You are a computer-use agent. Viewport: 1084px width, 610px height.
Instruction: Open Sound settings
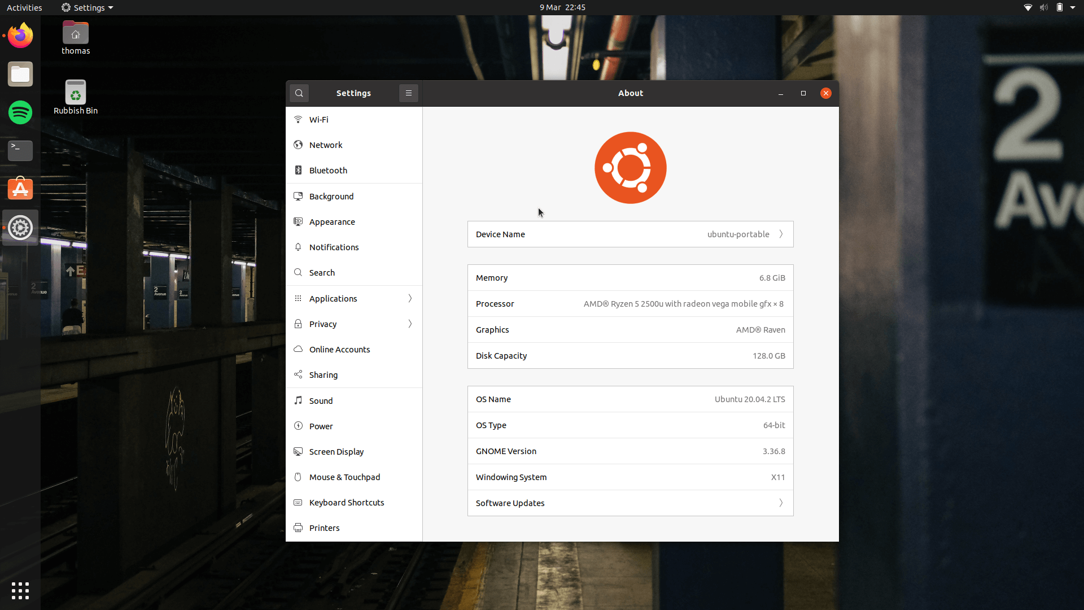[321, 400]
